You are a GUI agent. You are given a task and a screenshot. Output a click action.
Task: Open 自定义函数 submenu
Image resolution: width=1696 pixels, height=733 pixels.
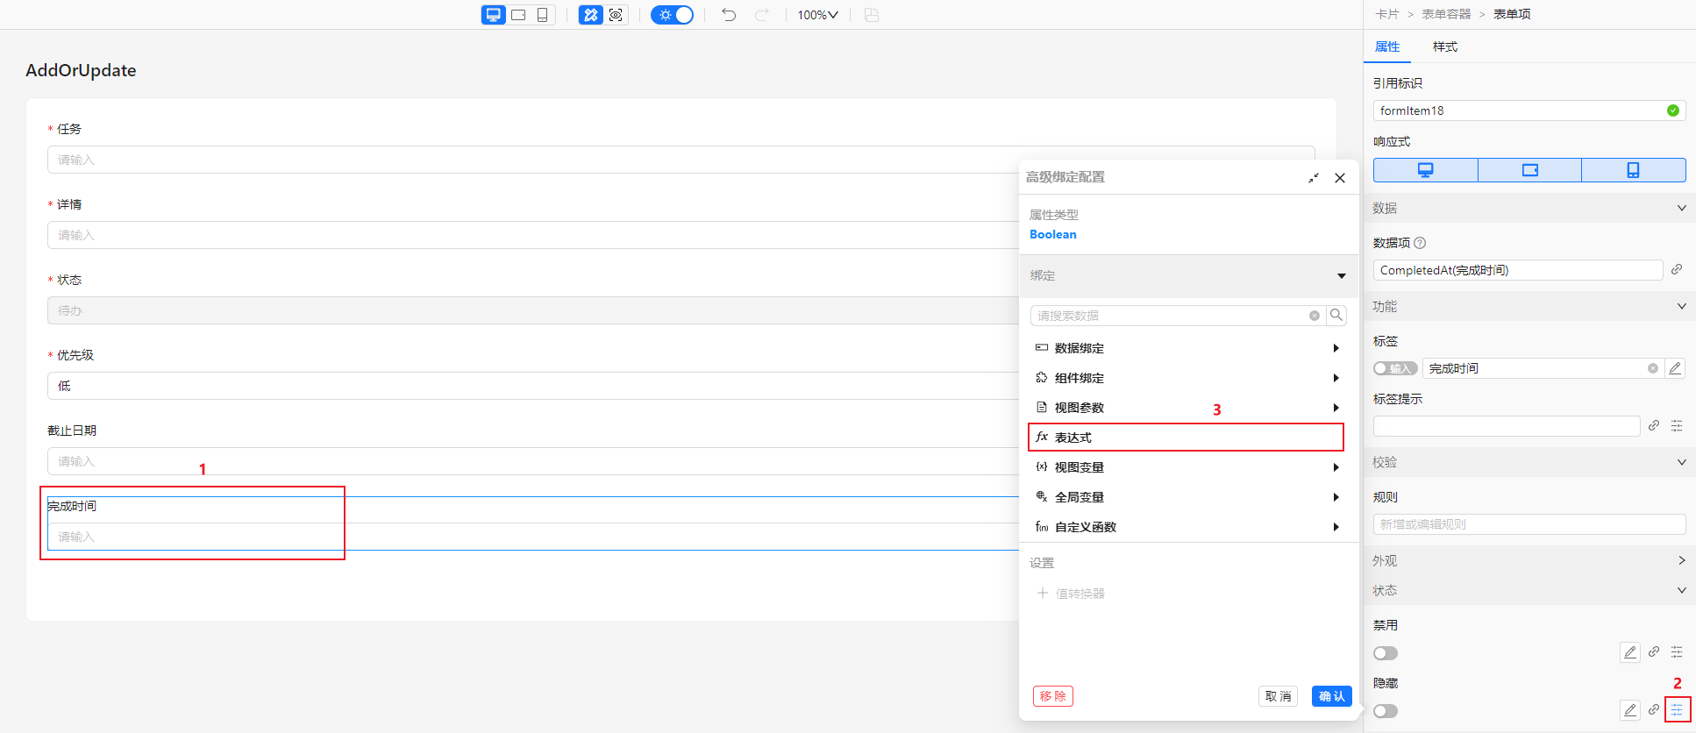[1186, 527]
